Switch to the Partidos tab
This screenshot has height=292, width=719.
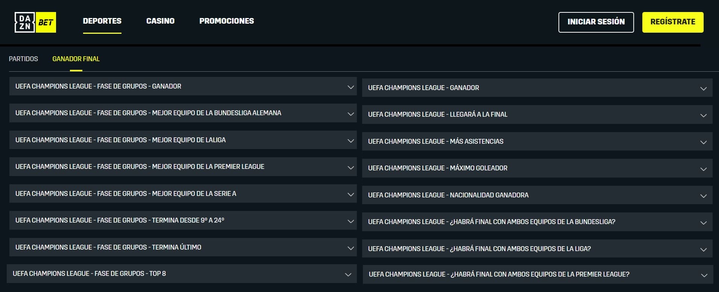[23, 59]
